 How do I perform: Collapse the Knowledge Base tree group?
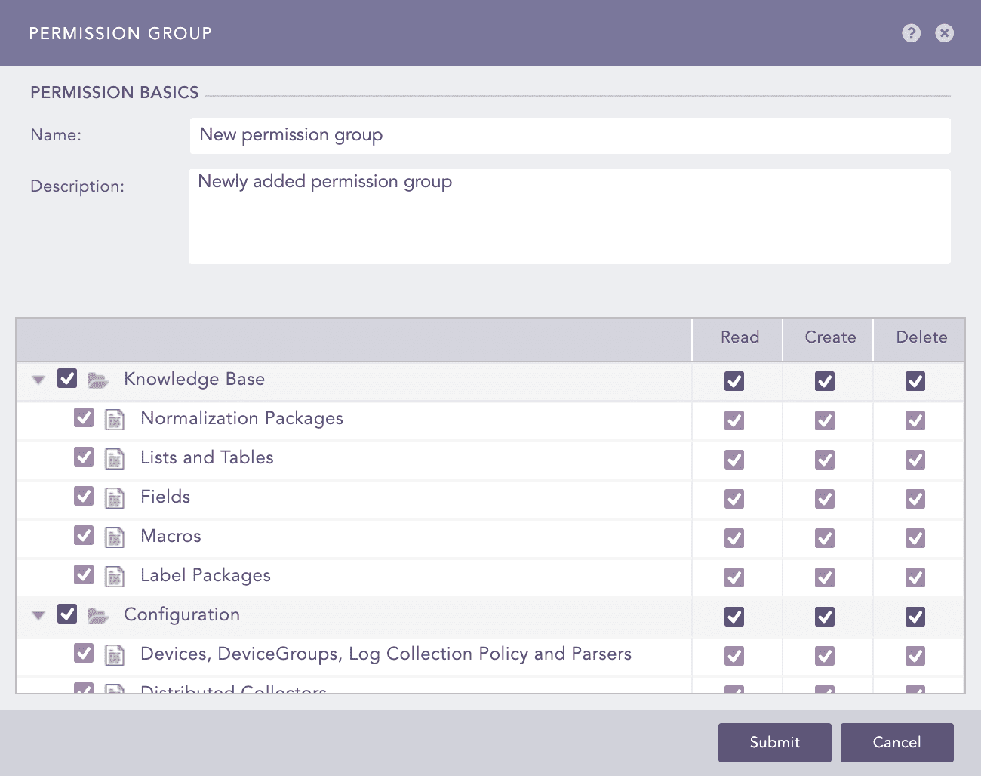tap(38, 380)
